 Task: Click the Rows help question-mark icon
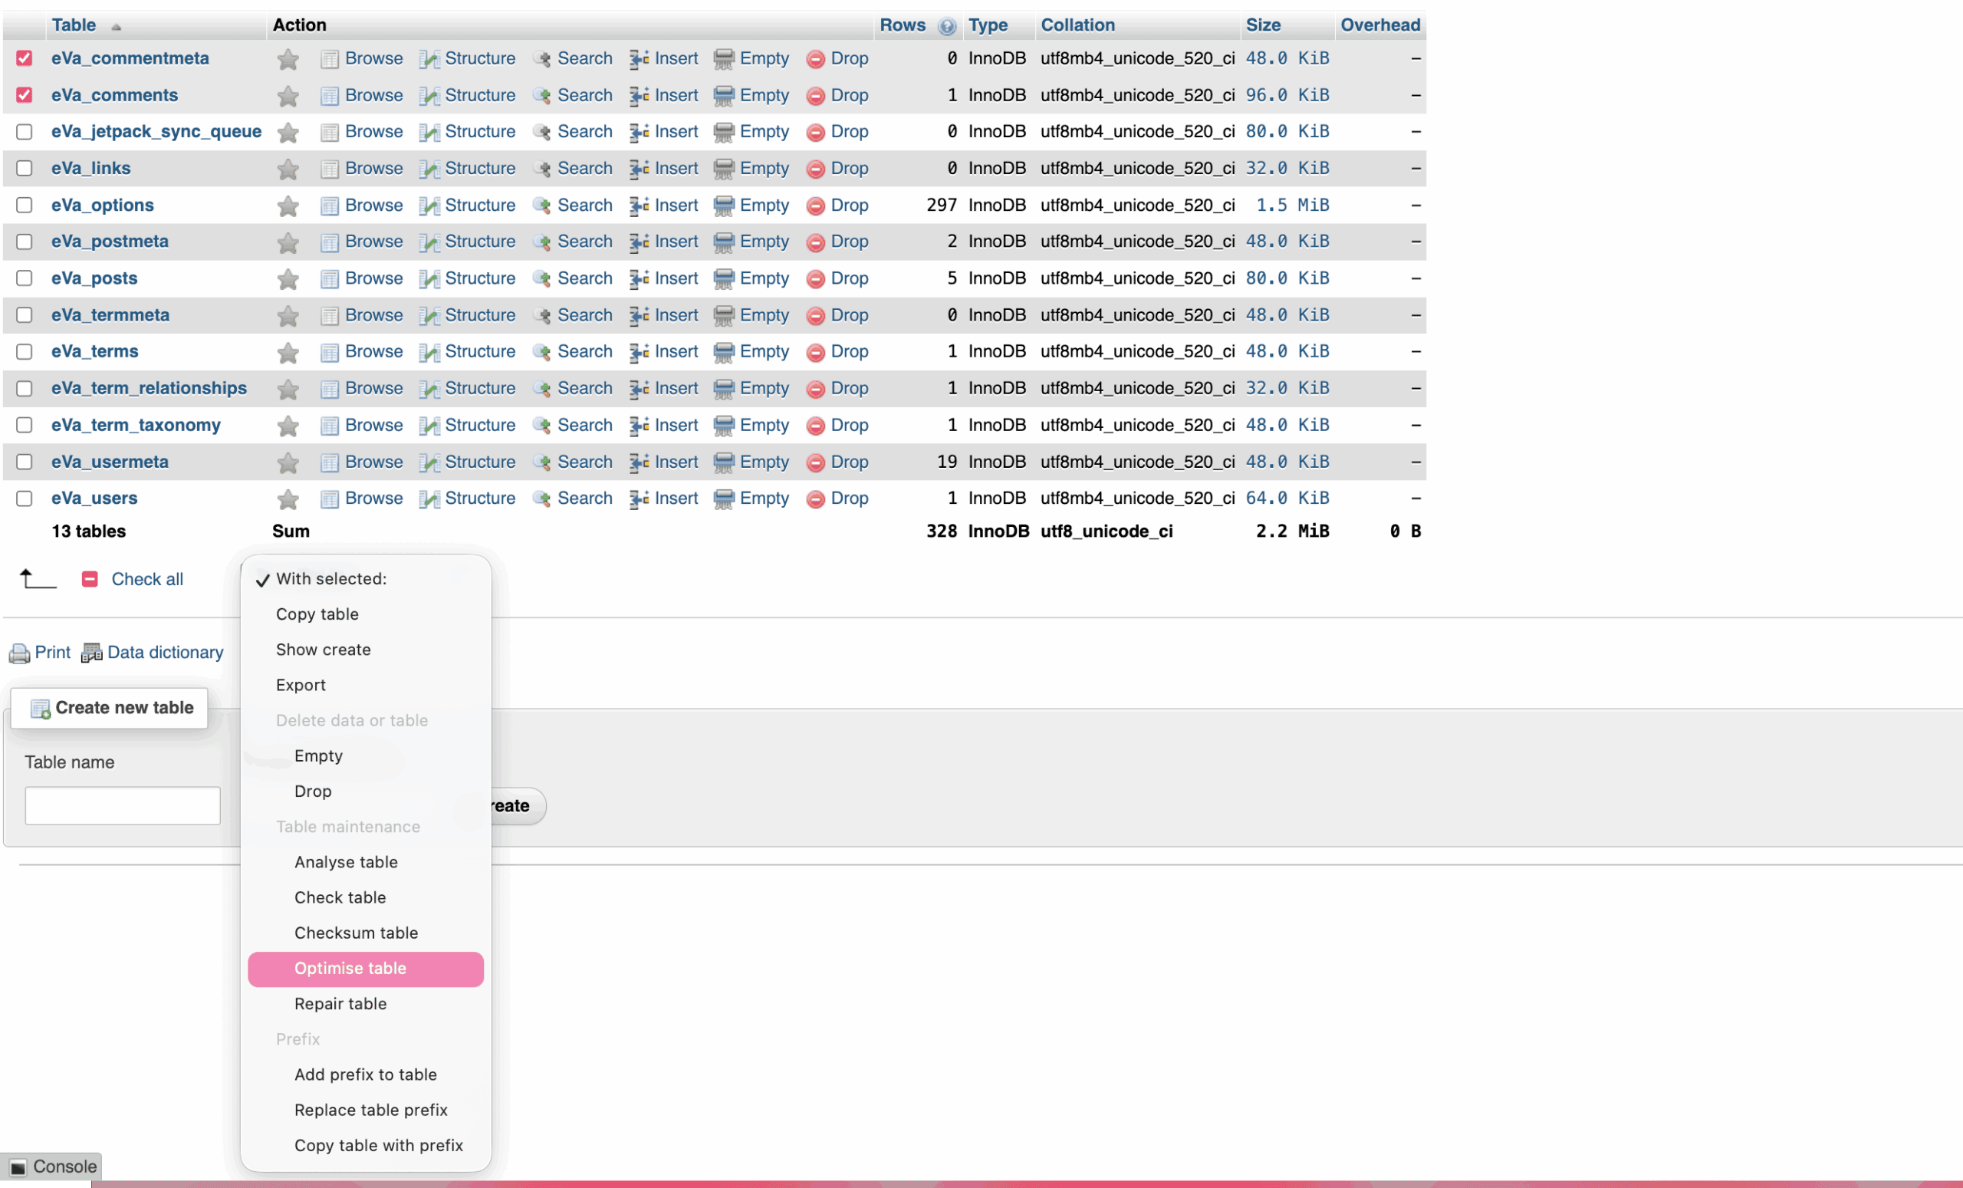[946, 26]
